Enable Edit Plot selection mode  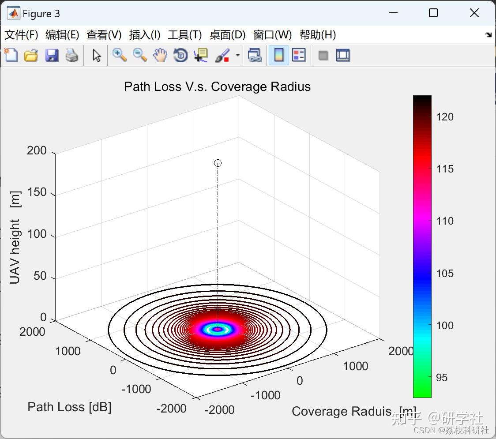tap(96, 55)
